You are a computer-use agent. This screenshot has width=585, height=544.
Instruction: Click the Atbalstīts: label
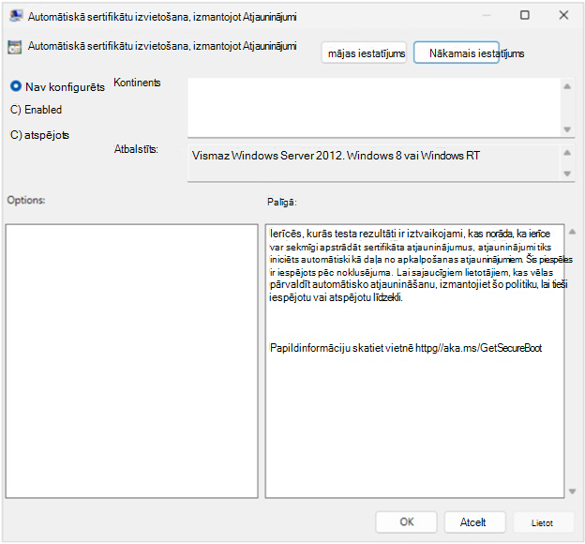(136, 149)
